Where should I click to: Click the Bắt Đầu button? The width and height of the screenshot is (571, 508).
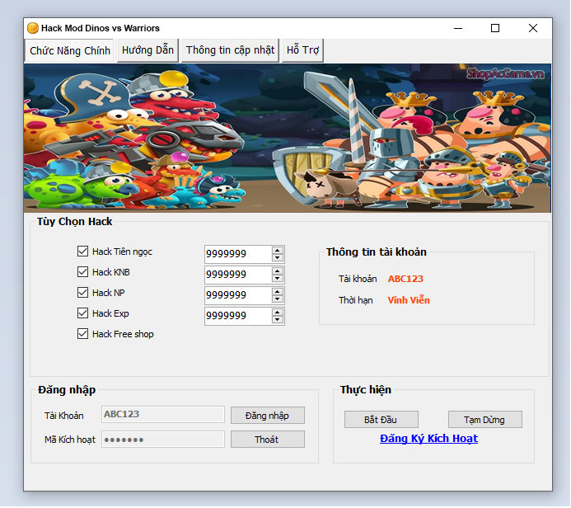381,420
